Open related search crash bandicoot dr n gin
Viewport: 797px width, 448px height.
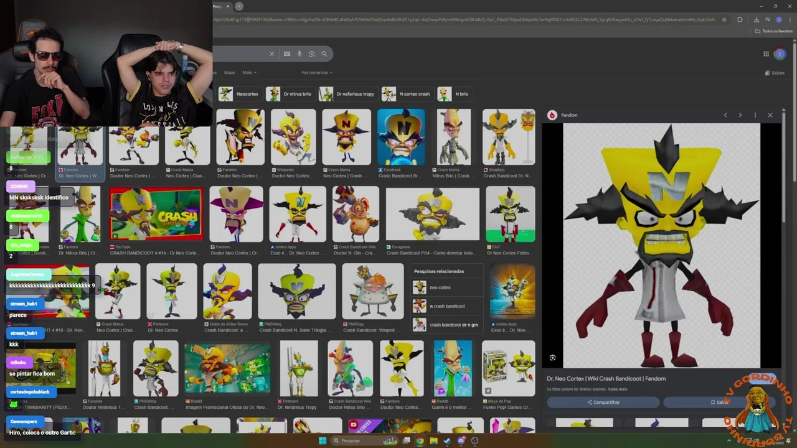447,325
